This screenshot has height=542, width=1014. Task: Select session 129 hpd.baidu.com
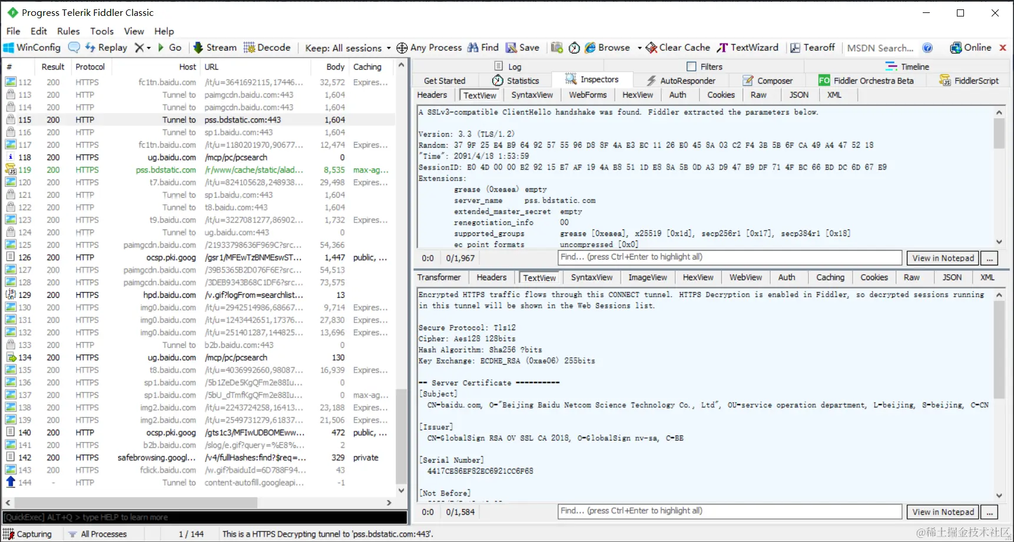[x=199, y=295]
